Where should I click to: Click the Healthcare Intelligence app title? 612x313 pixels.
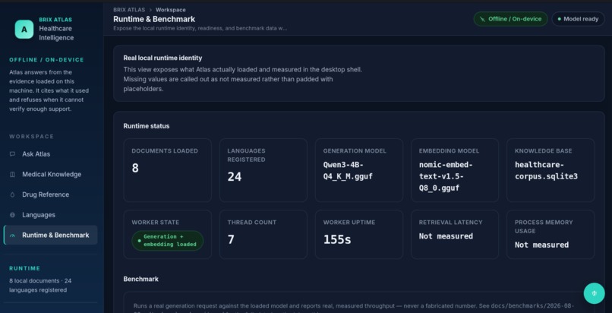click(56, 33)
